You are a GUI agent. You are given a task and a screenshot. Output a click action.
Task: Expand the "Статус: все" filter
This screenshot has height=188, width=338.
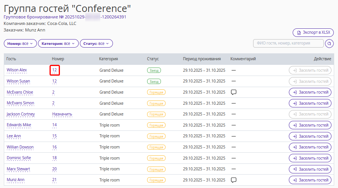point(96,44)
